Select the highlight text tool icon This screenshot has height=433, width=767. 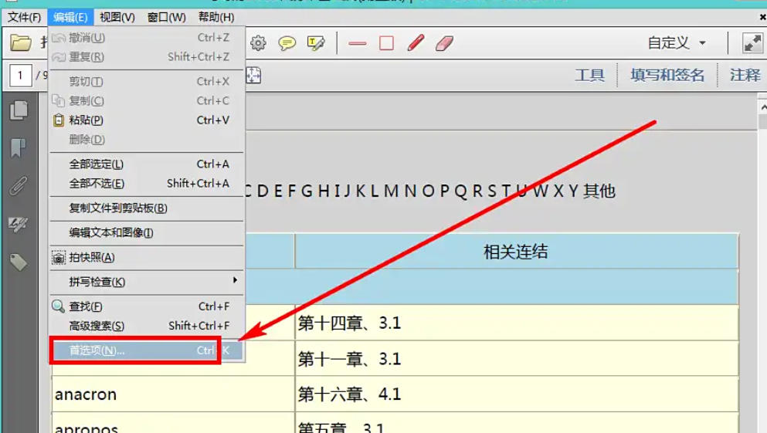point(316,43)
